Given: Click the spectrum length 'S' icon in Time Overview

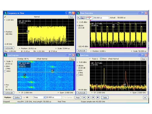Looking at the screenshot, I should [x=87, y=18].
